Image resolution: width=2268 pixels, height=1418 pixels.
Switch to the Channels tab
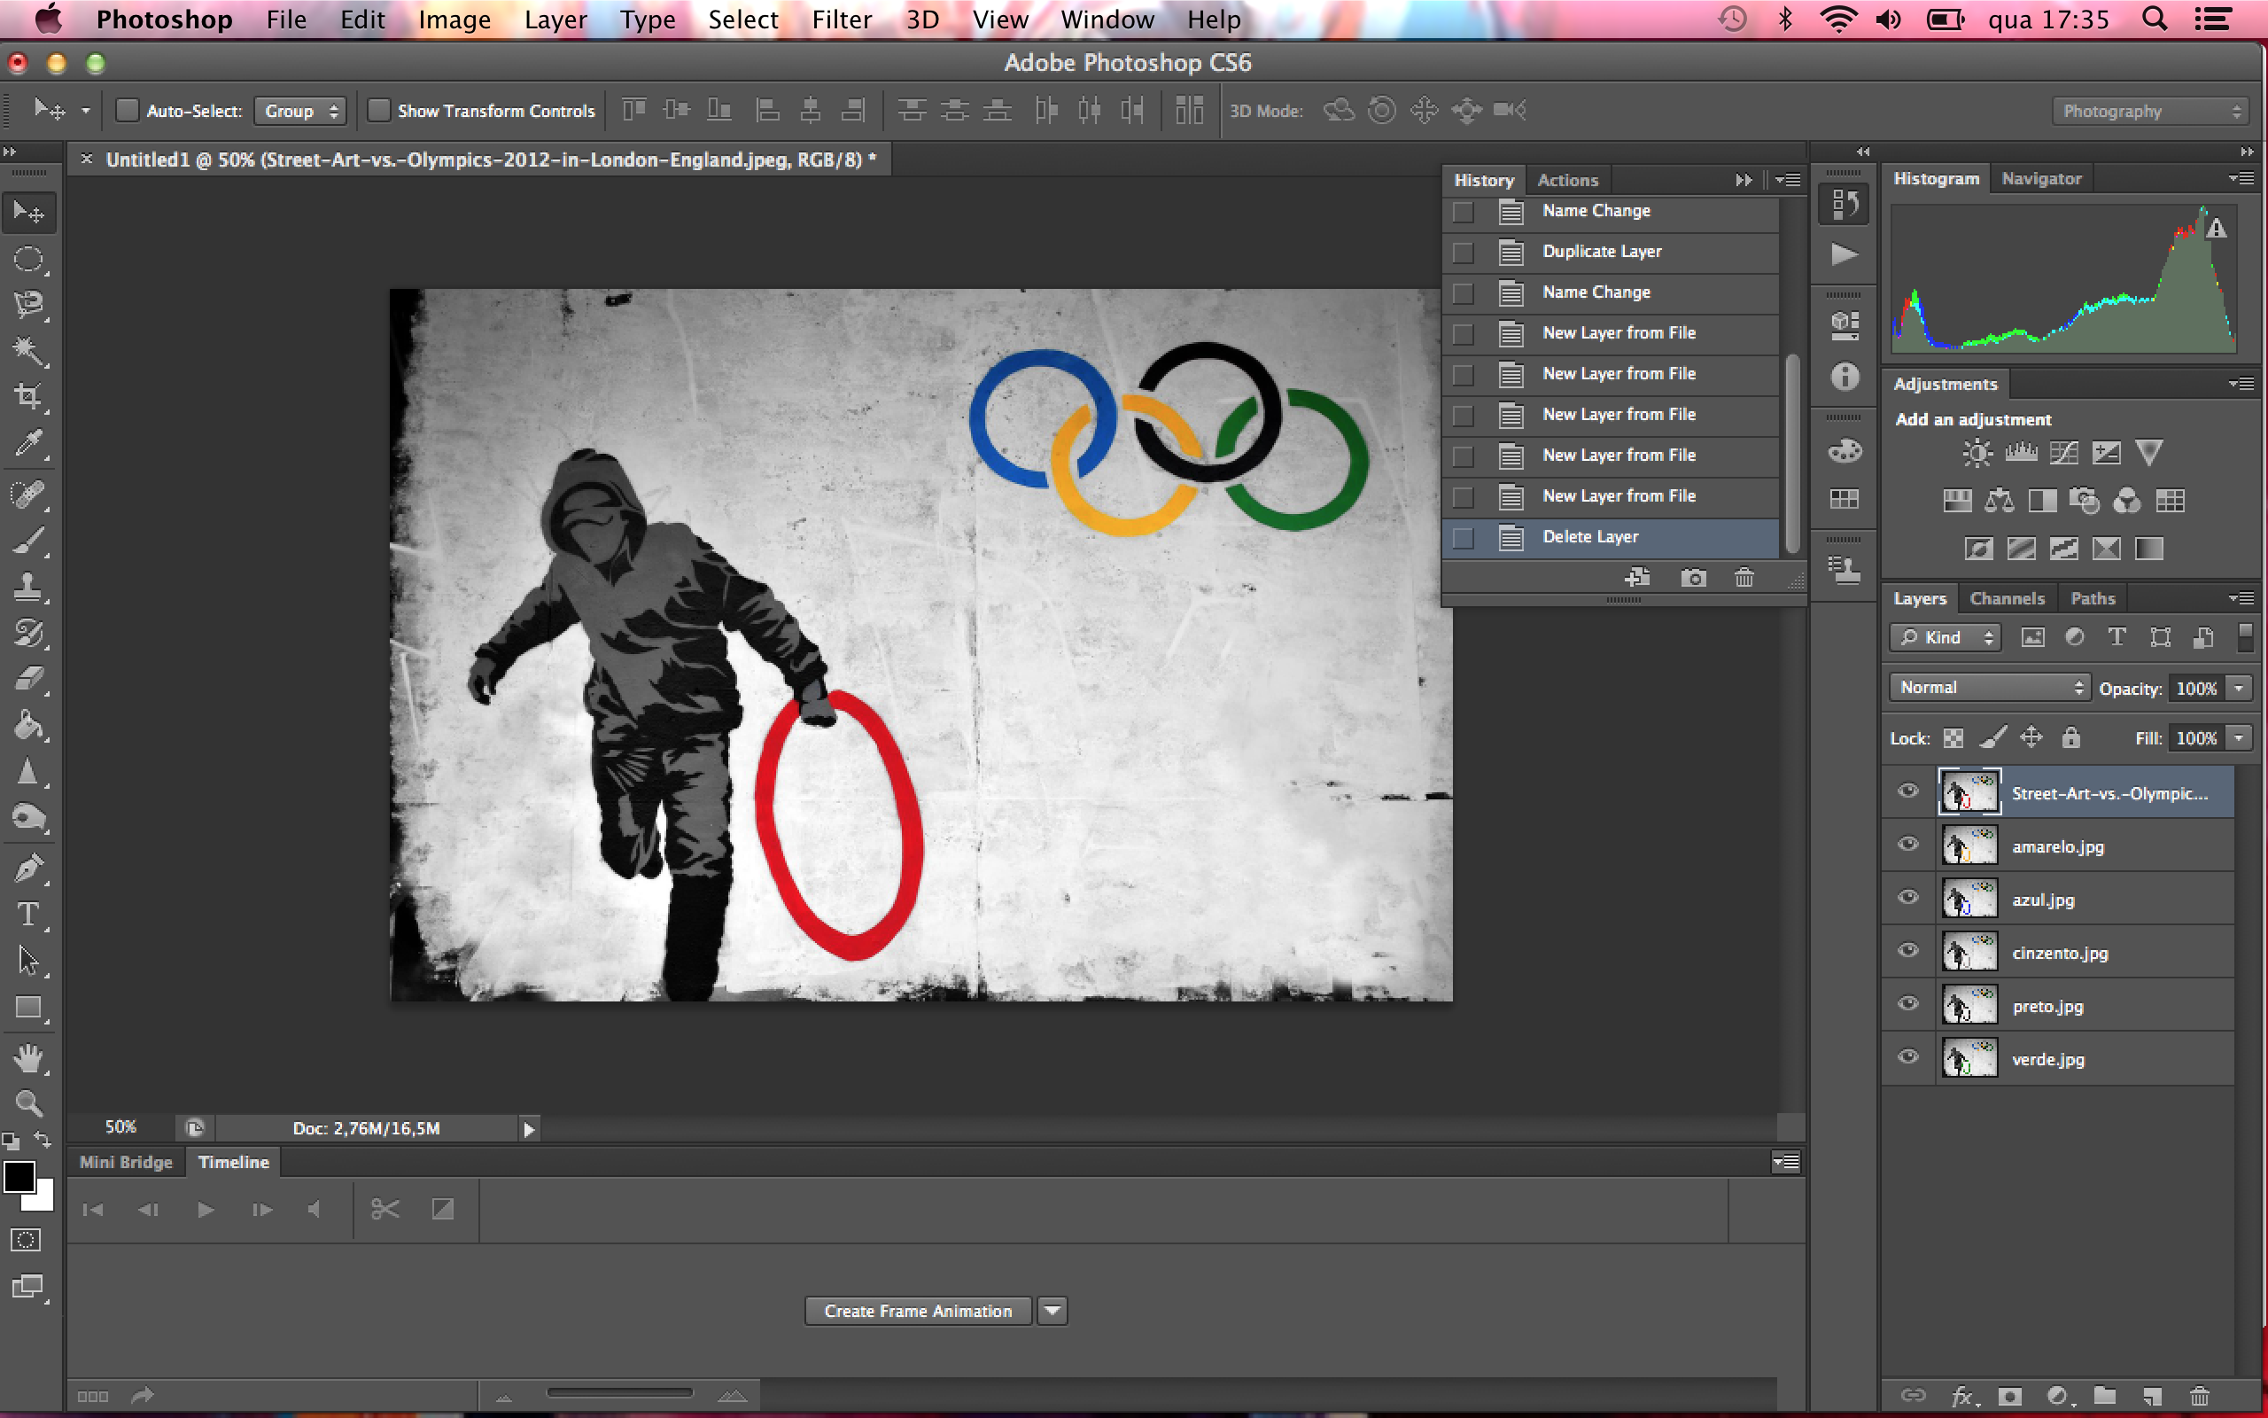[2007, 598]
